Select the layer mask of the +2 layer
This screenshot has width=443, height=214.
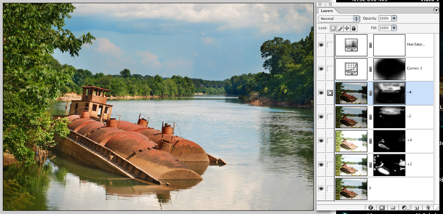(x=389, y=164)
